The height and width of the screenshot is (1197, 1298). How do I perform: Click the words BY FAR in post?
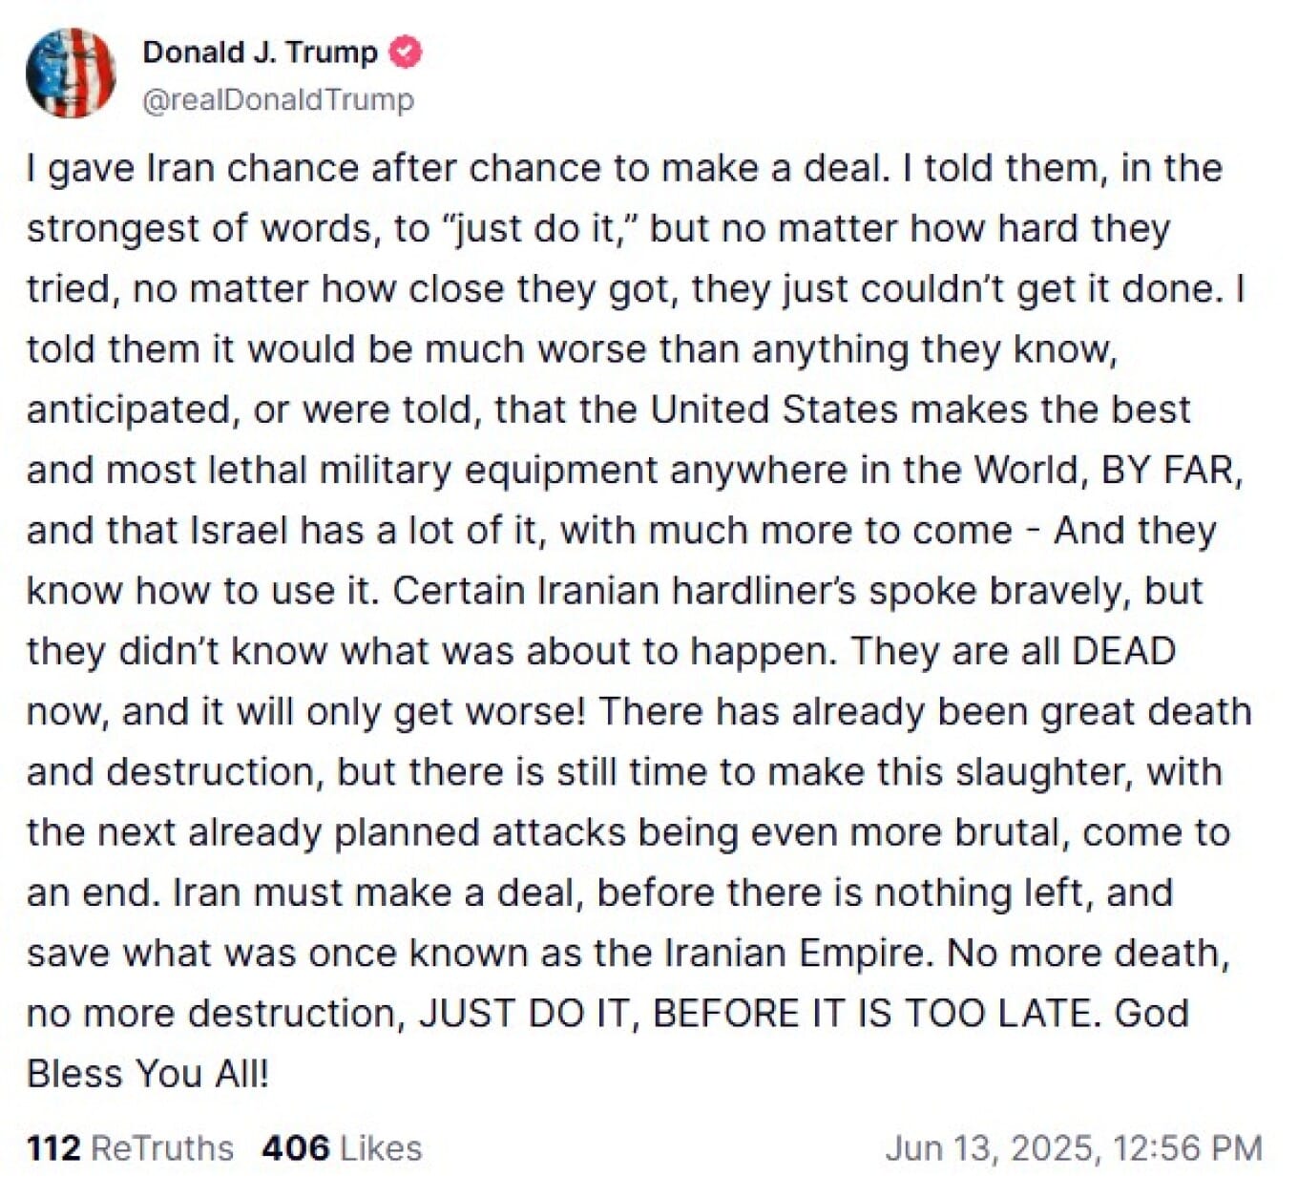(x=1171, y=470)
